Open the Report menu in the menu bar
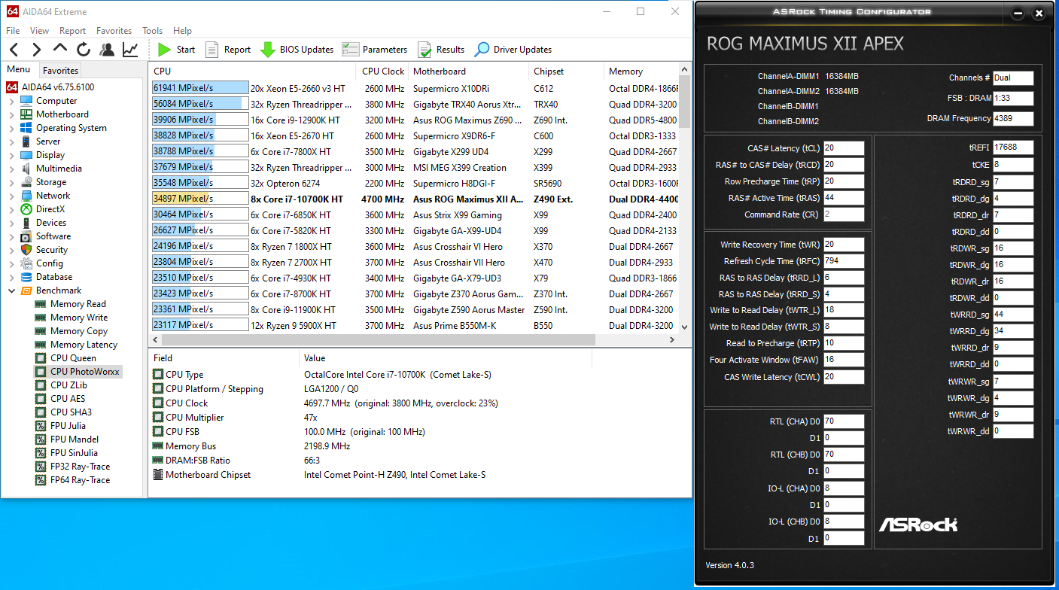Viewport: 1059px width, 590px height. coord(72,31)
